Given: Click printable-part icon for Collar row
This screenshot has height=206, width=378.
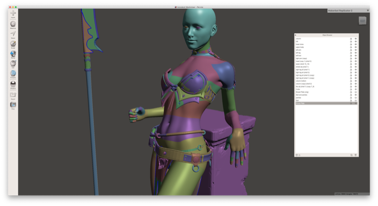Looking at the screenshot, I should 351,89.
